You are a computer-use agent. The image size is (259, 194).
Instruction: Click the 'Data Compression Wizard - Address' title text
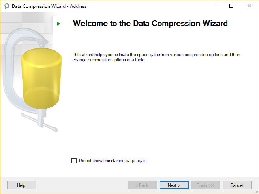pos(49,6)
